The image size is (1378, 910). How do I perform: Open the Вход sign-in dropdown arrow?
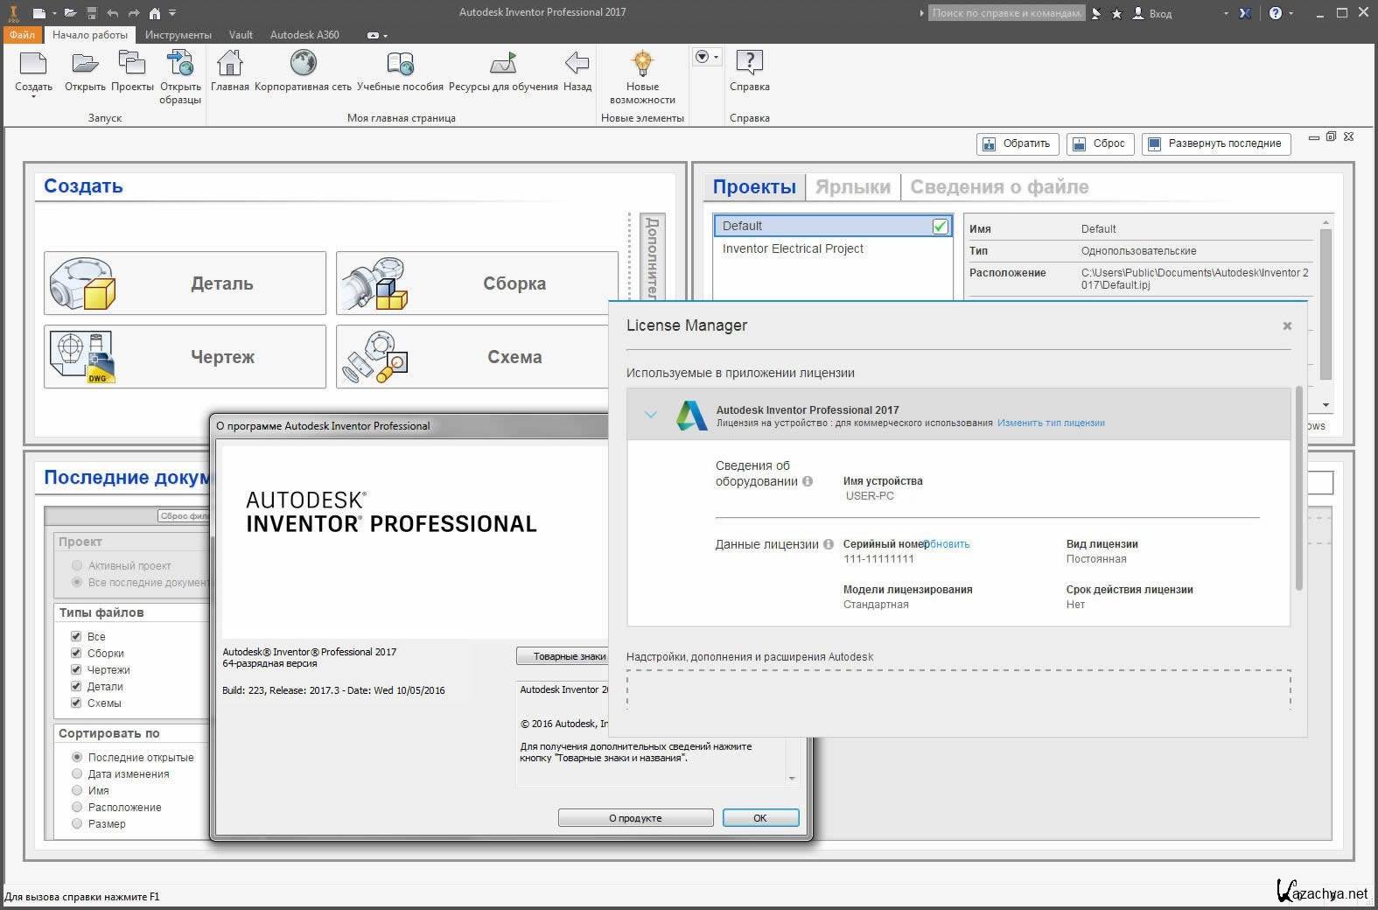1225,13
